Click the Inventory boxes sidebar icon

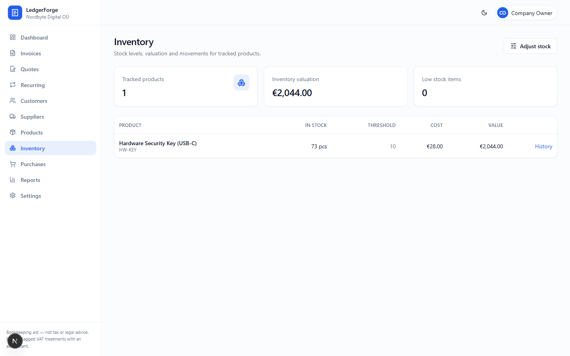click(x=13, y=148)
